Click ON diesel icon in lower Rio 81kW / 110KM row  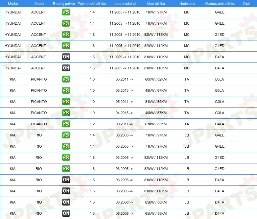coord(66,191)
